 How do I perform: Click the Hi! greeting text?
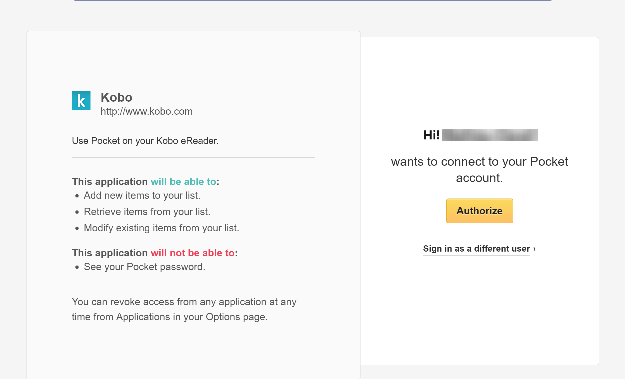point(431,135)
